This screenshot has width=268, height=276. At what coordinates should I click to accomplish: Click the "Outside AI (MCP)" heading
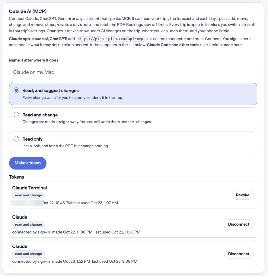click(x=28, y=11)
